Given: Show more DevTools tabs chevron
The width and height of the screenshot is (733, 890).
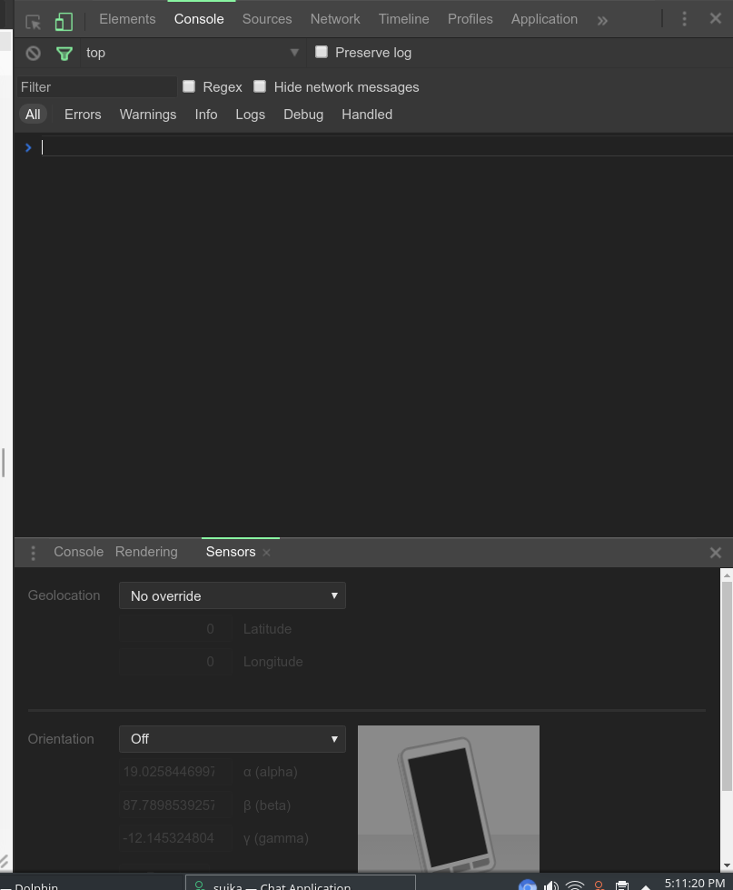Looking at the screenshot, I should click(x=602, y=21).
